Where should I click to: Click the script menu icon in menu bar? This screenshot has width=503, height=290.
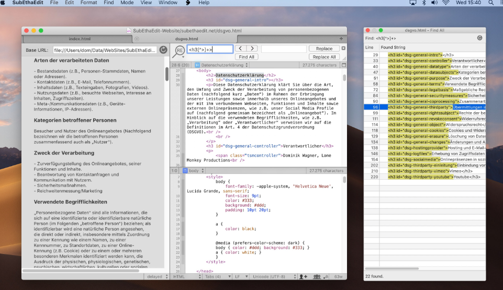(x=187, y=3)
